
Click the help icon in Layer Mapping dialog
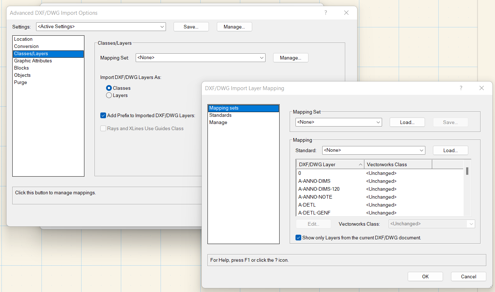coord(461,88)
